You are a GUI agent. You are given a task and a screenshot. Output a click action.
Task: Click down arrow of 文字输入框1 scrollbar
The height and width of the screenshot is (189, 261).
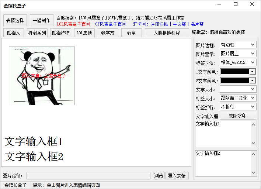click(254, 143)
